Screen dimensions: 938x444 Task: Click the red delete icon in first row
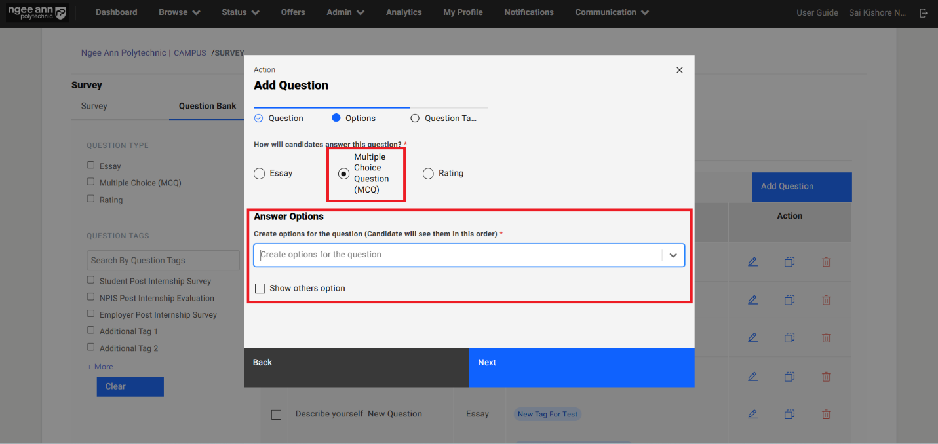[x=826, y=262]
